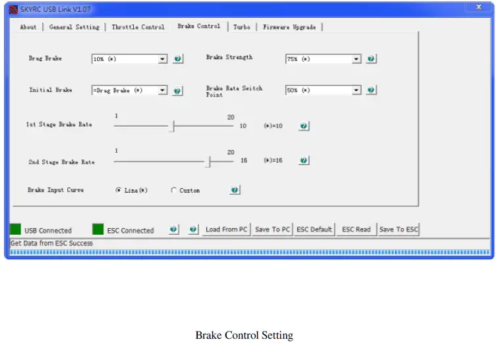Expand Brake Rate Switch Point dropdown arrow

[356, 90]
